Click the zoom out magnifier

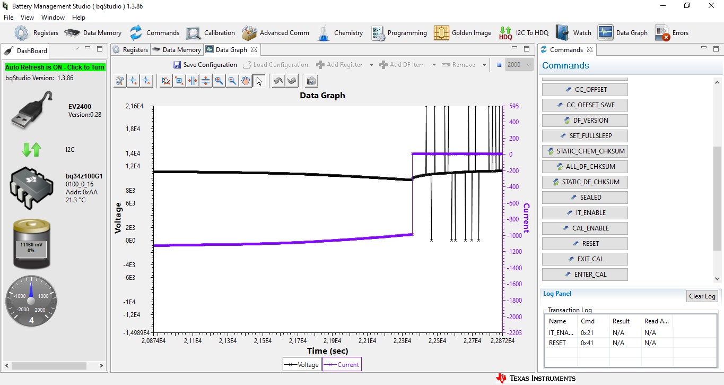pyautogui.click(x=232, y=81)
